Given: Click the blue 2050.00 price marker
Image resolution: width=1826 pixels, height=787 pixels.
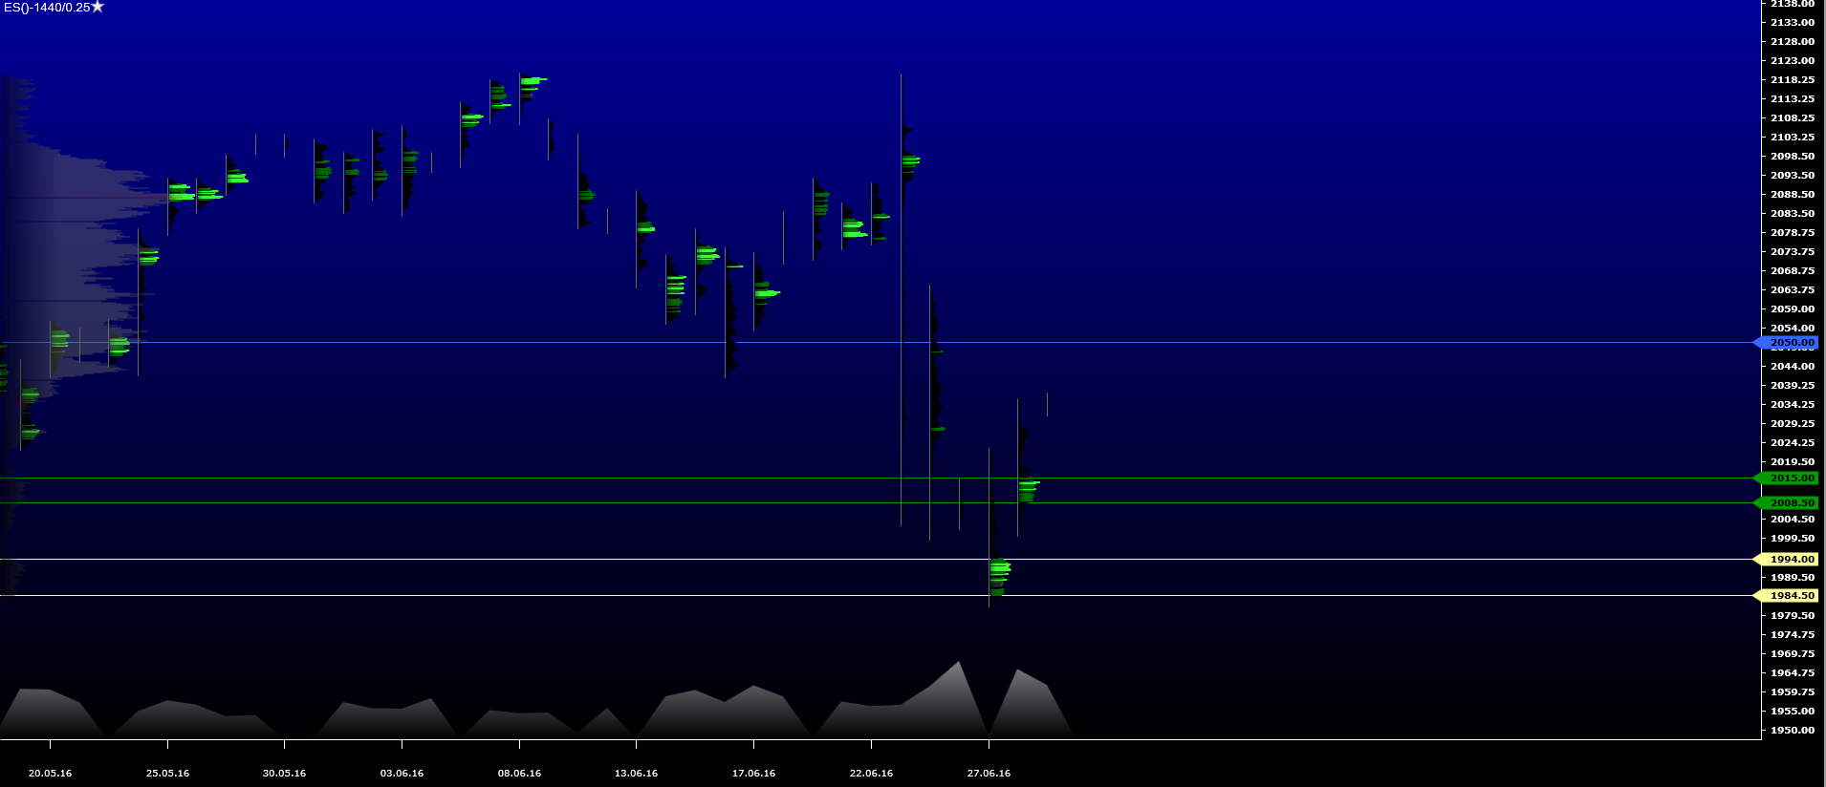Looking at the screenshot, I should [x=1790, y=343].
